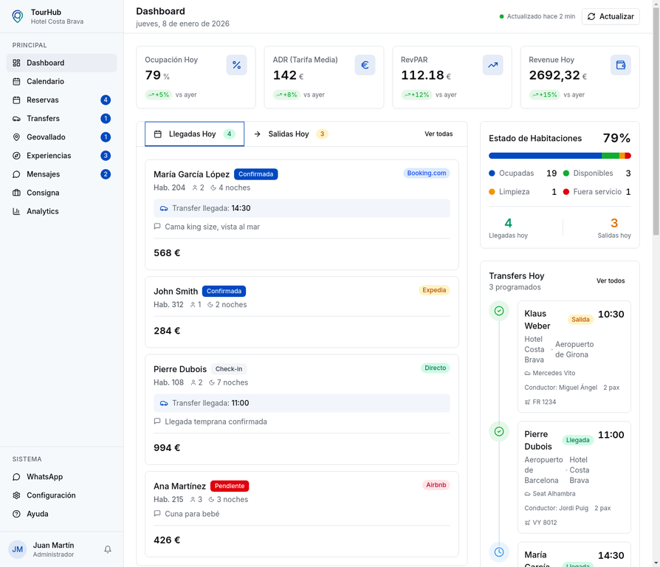Open the Consigna section
Screen dimensions: 660x567
44,193
